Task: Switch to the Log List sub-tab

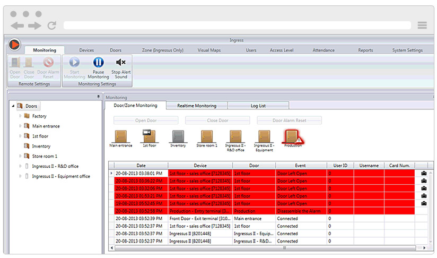Action: (258, 106)
